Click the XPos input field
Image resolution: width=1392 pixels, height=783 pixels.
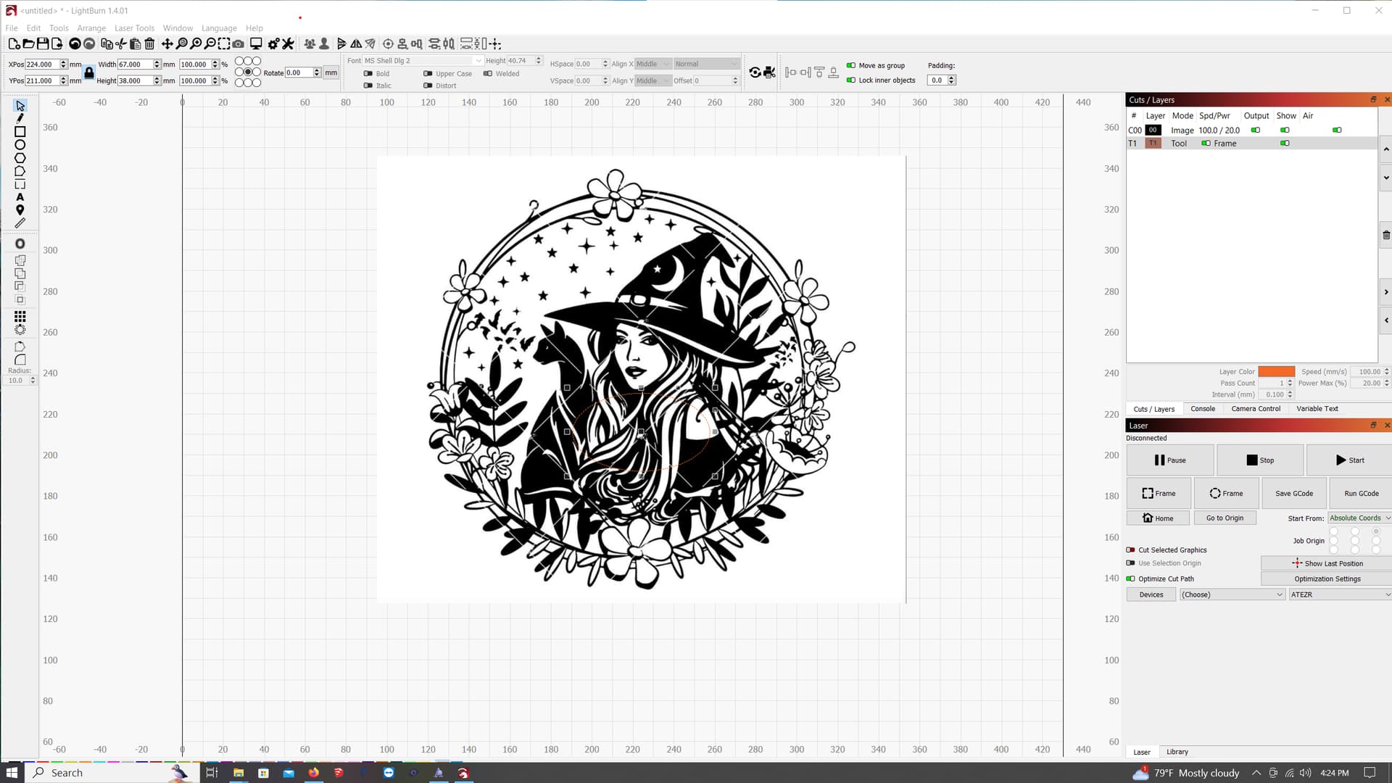[41, 64]
